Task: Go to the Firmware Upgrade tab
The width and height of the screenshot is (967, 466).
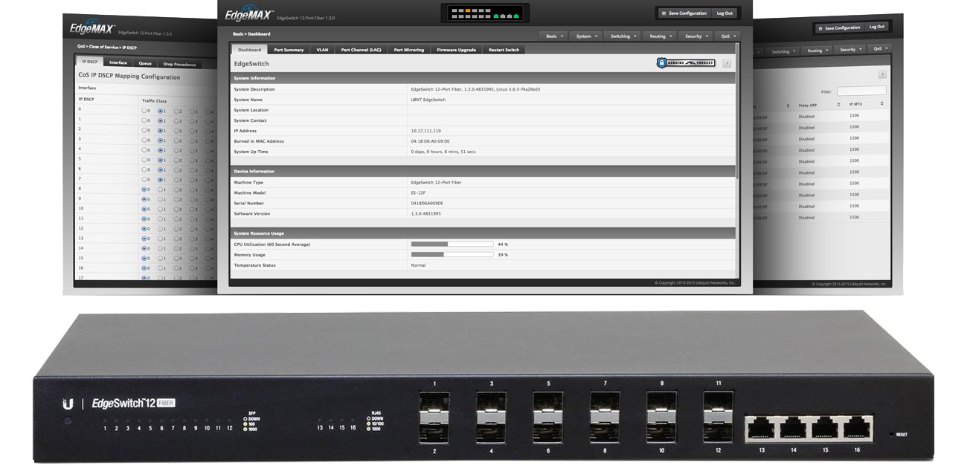Action: tap(456, 50)
